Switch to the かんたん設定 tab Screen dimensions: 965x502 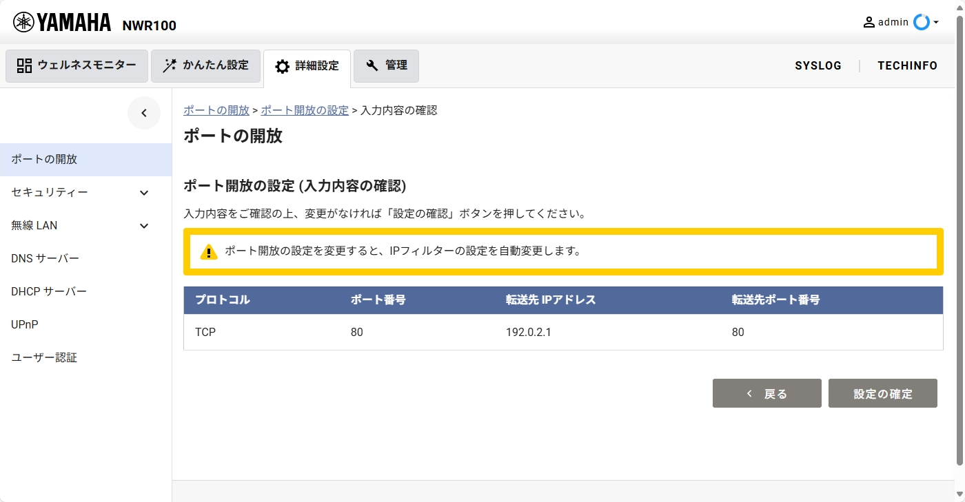[x=205, y=65]
